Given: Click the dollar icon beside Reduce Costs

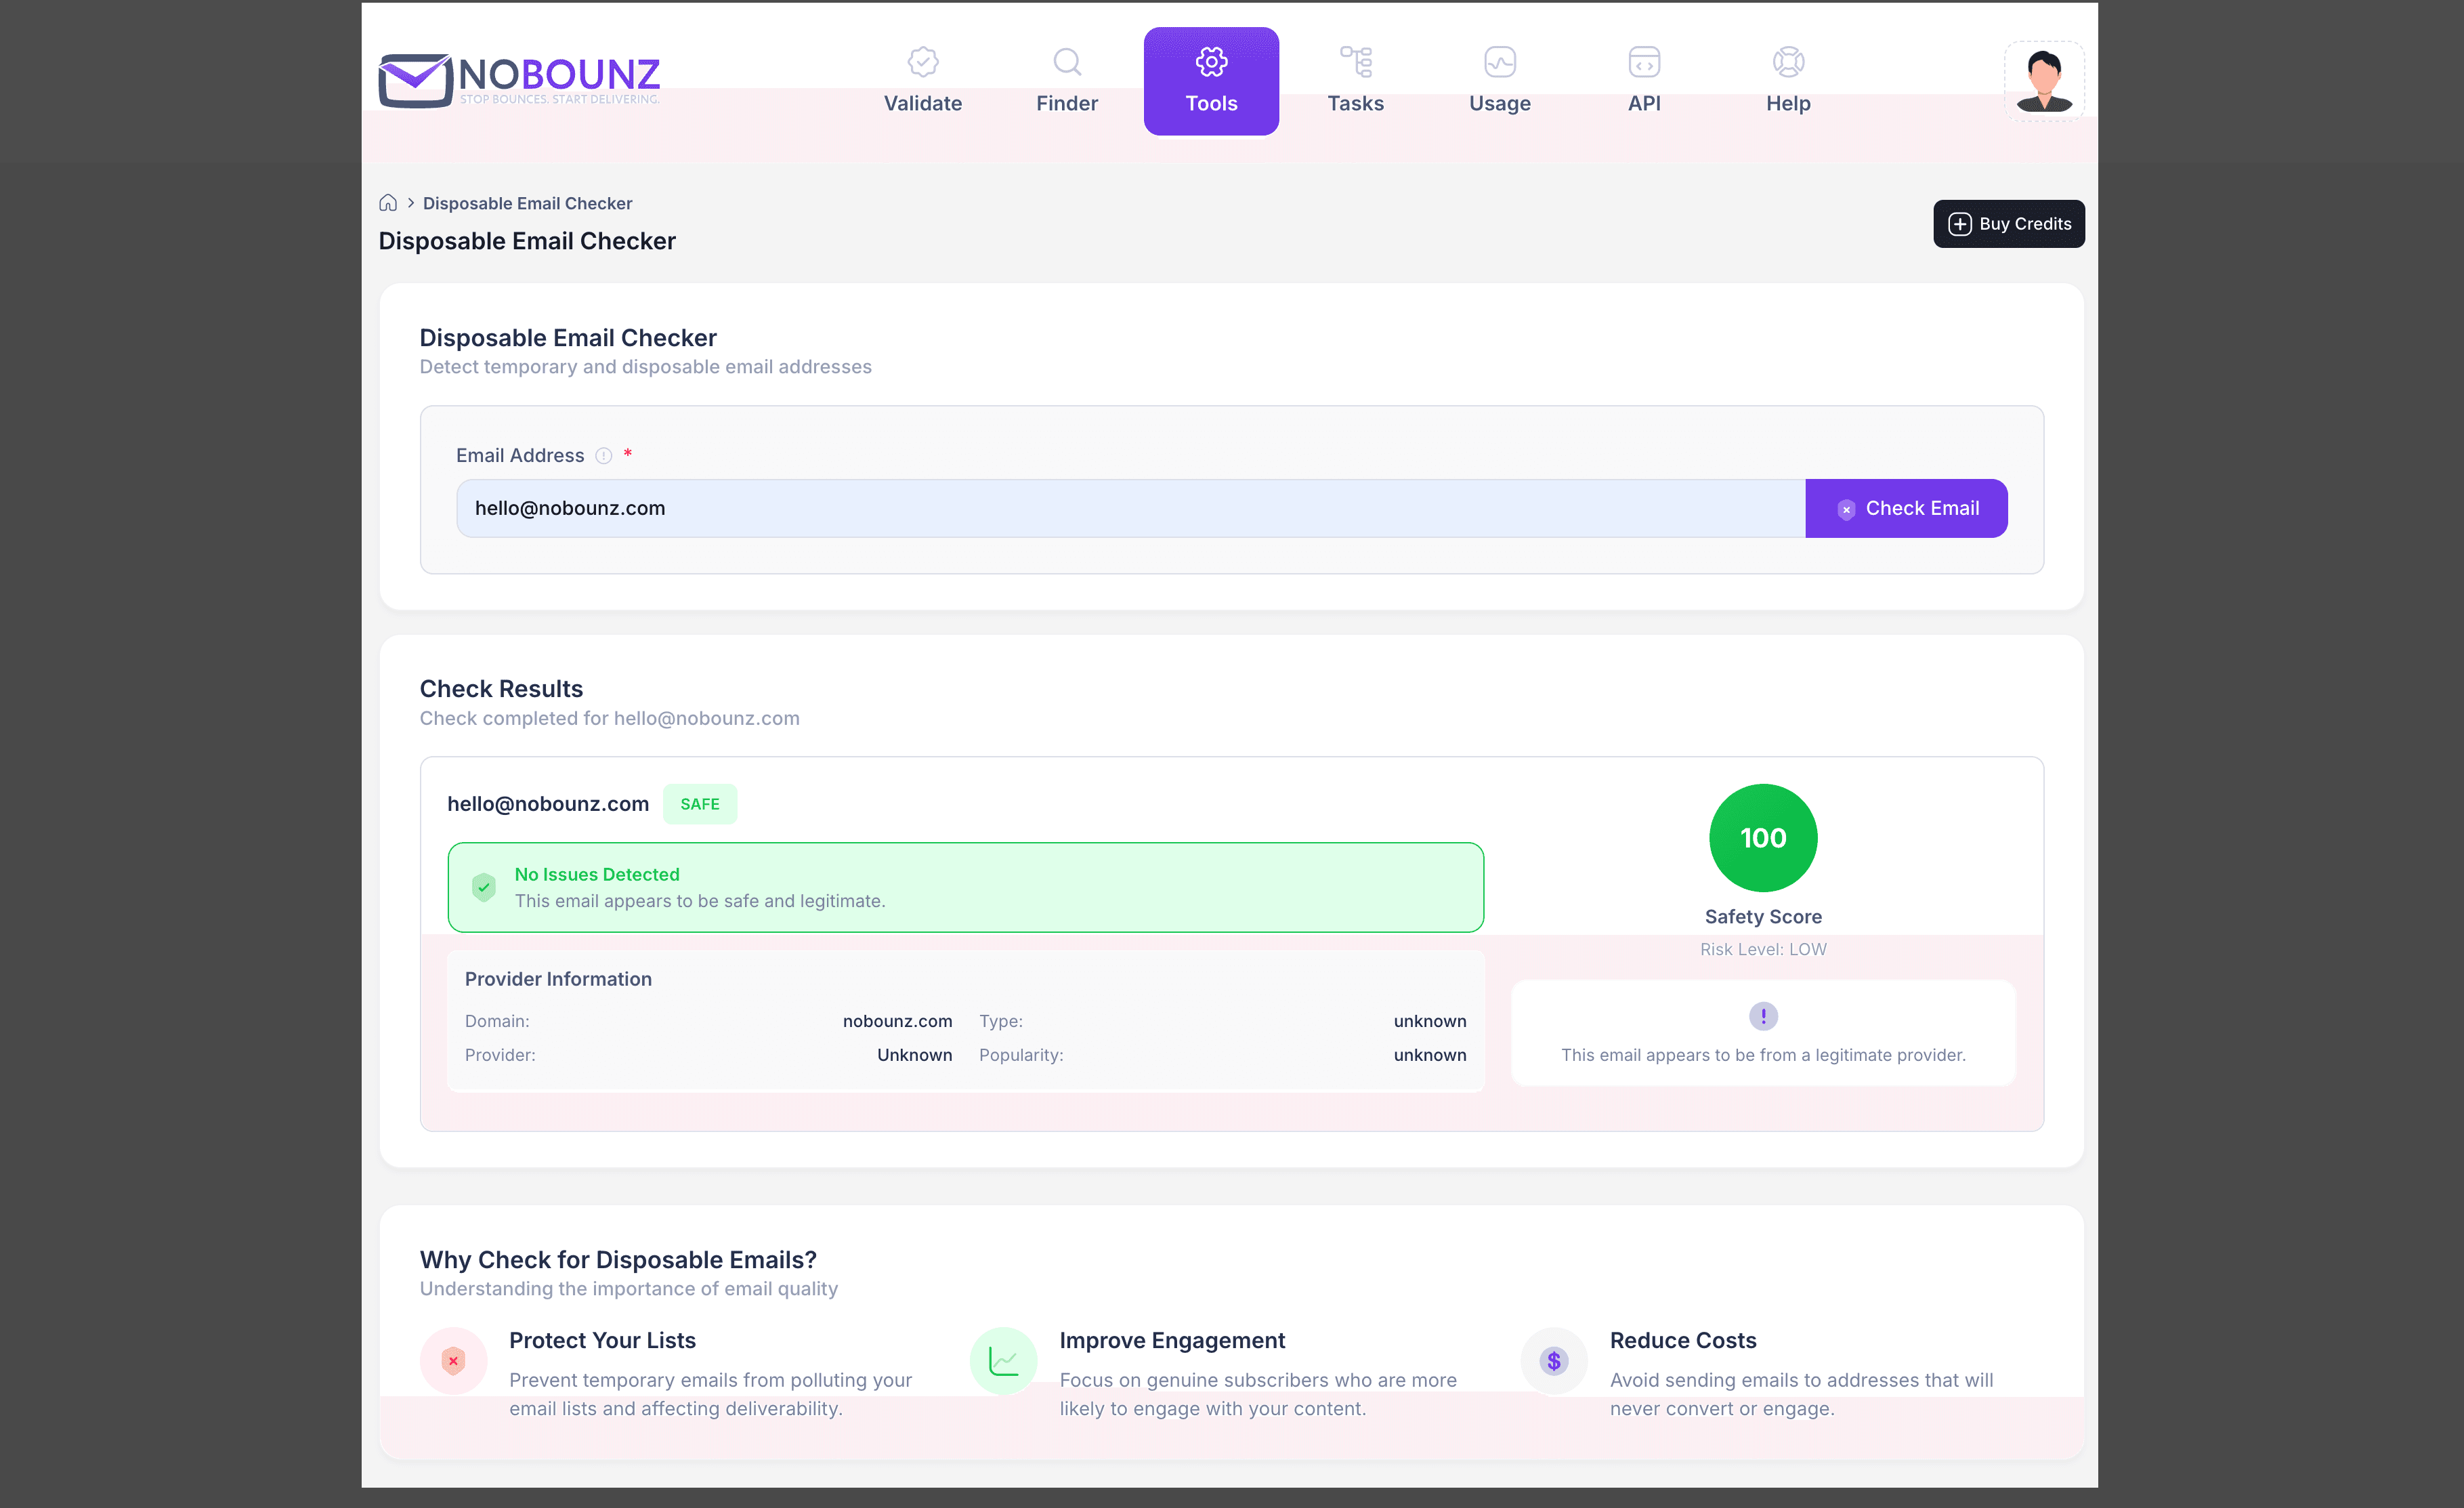Looking at the screenshot, I should (1554, 1361).
